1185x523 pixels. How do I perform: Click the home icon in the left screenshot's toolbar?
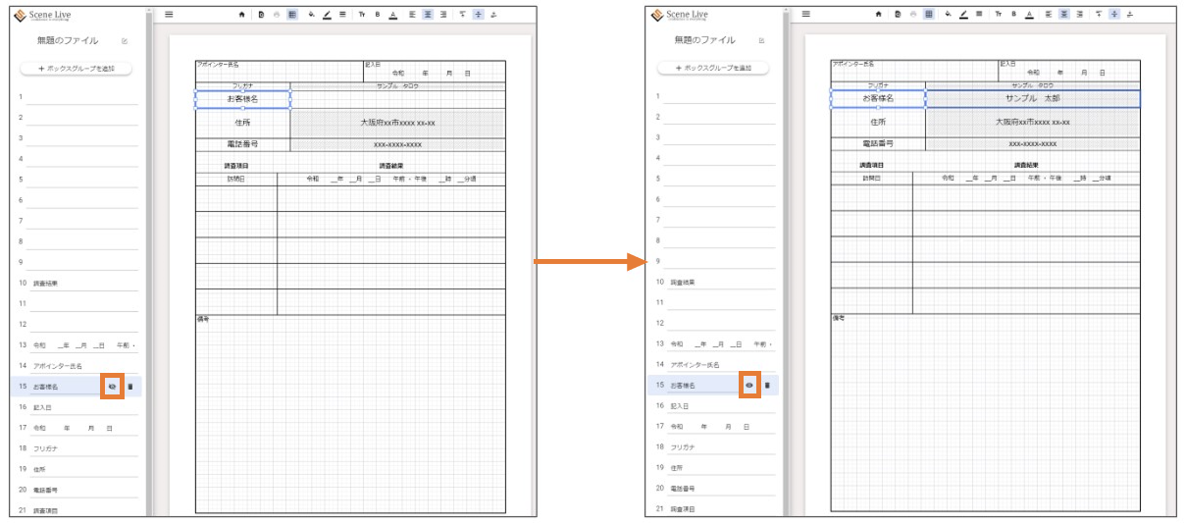241,15
